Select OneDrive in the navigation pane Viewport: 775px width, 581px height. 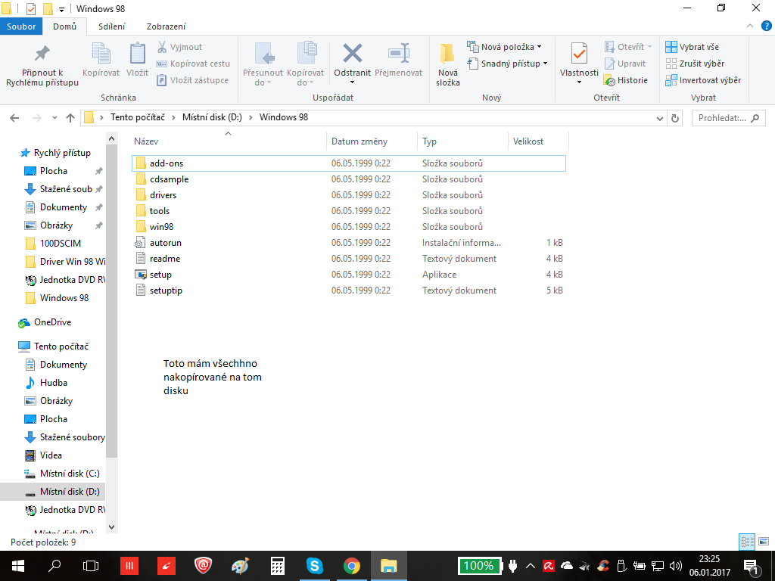tap(45, 322)
